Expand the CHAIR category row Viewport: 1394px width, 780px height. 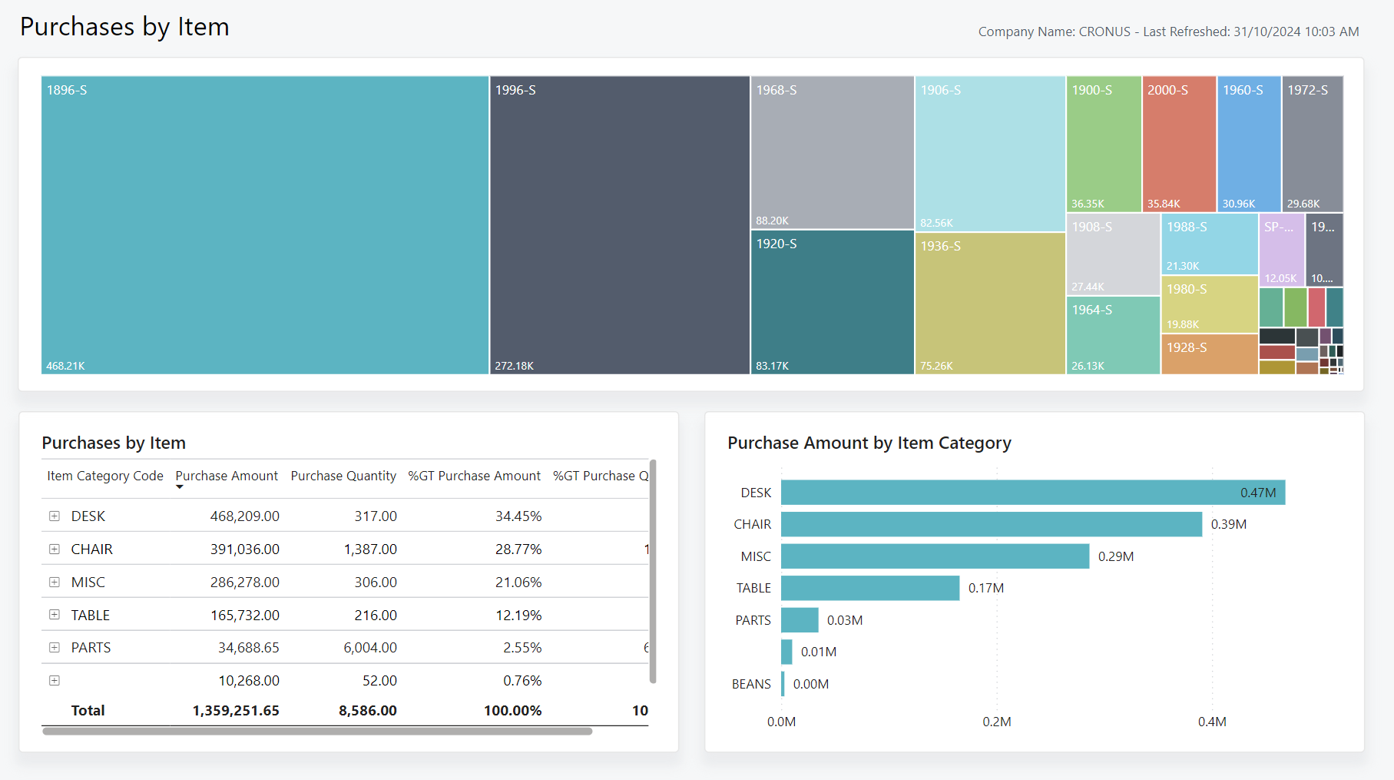coord(55,549)
